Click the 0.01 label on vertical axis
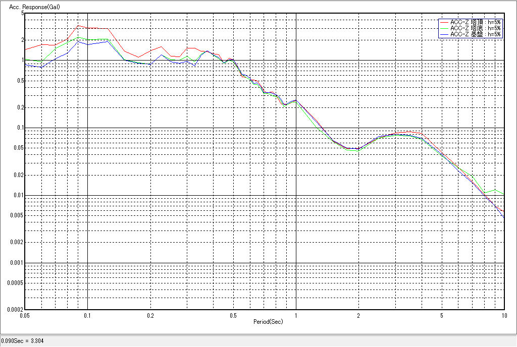 (19, 195)
